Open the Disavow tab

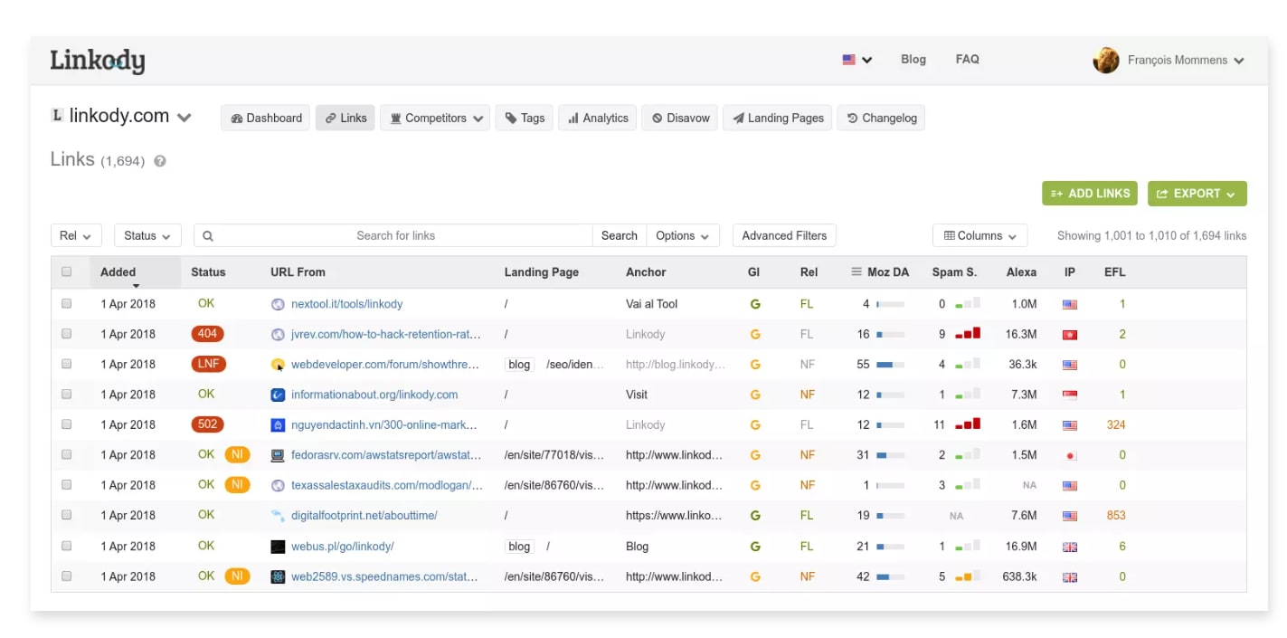click(680, 118)
